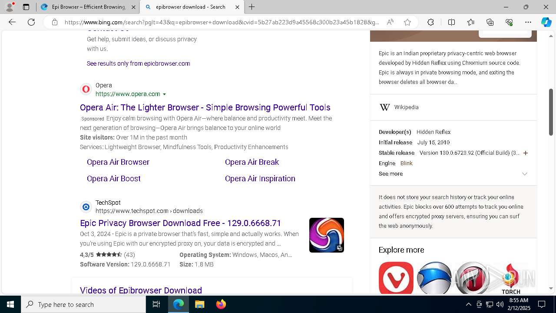Viewport: 556px width, 313px height.
Task: Open the browser profile icon
Action: click(x=10, y=7)
